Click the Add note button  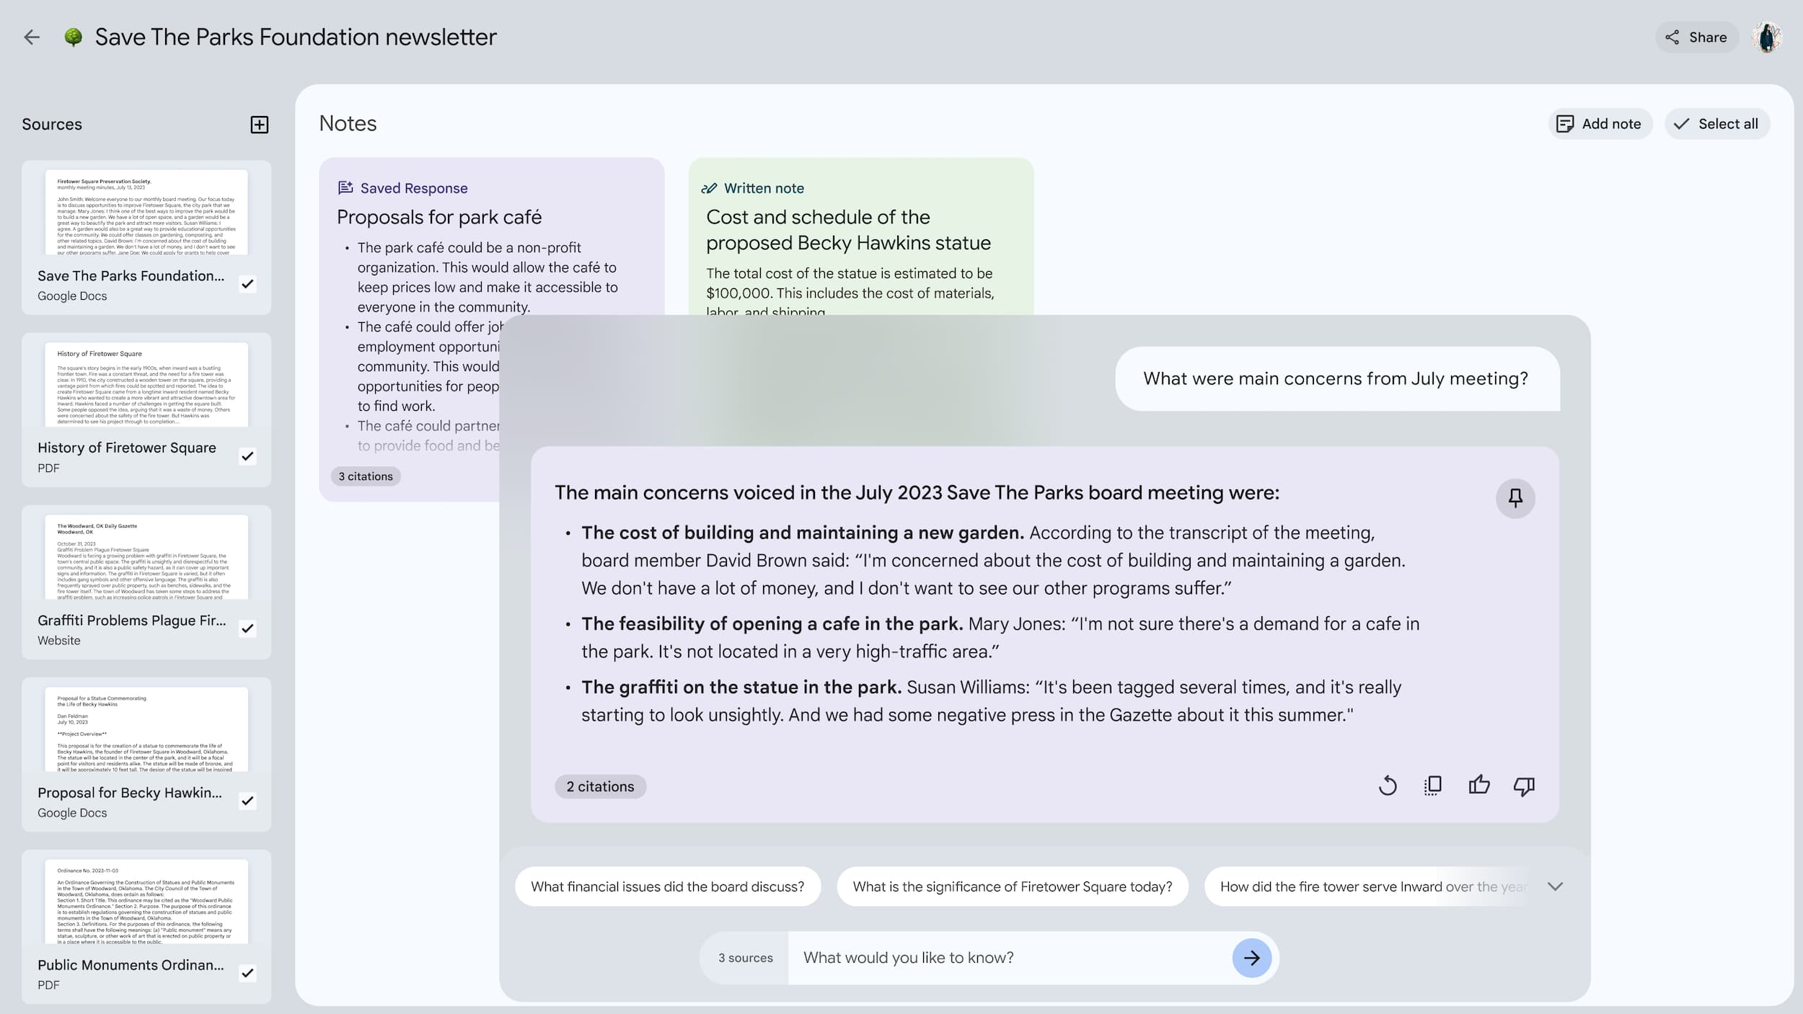(1599, 124)
